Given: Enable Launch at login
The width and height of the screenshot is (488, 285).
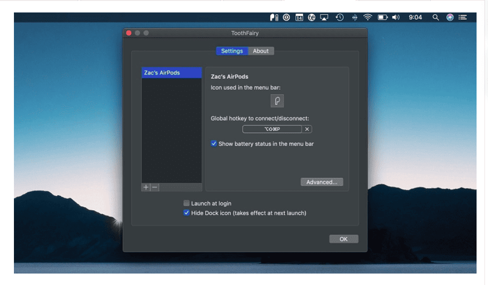Looking at the screenshot, I should click(187, 203).
